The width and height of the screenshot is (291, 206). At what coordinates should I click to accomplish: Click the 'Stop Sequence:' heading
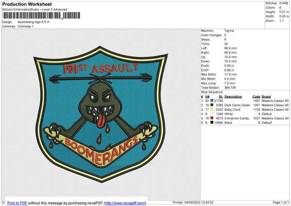212,92
